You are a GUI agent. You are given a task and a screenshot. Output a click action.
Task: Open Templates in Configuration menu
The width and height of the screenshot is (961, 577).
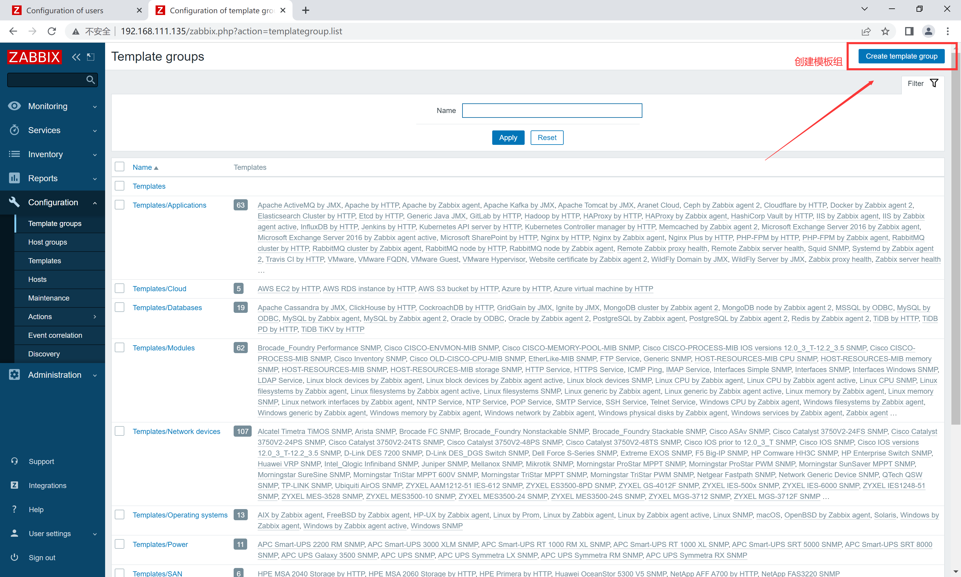coord(59,261)
